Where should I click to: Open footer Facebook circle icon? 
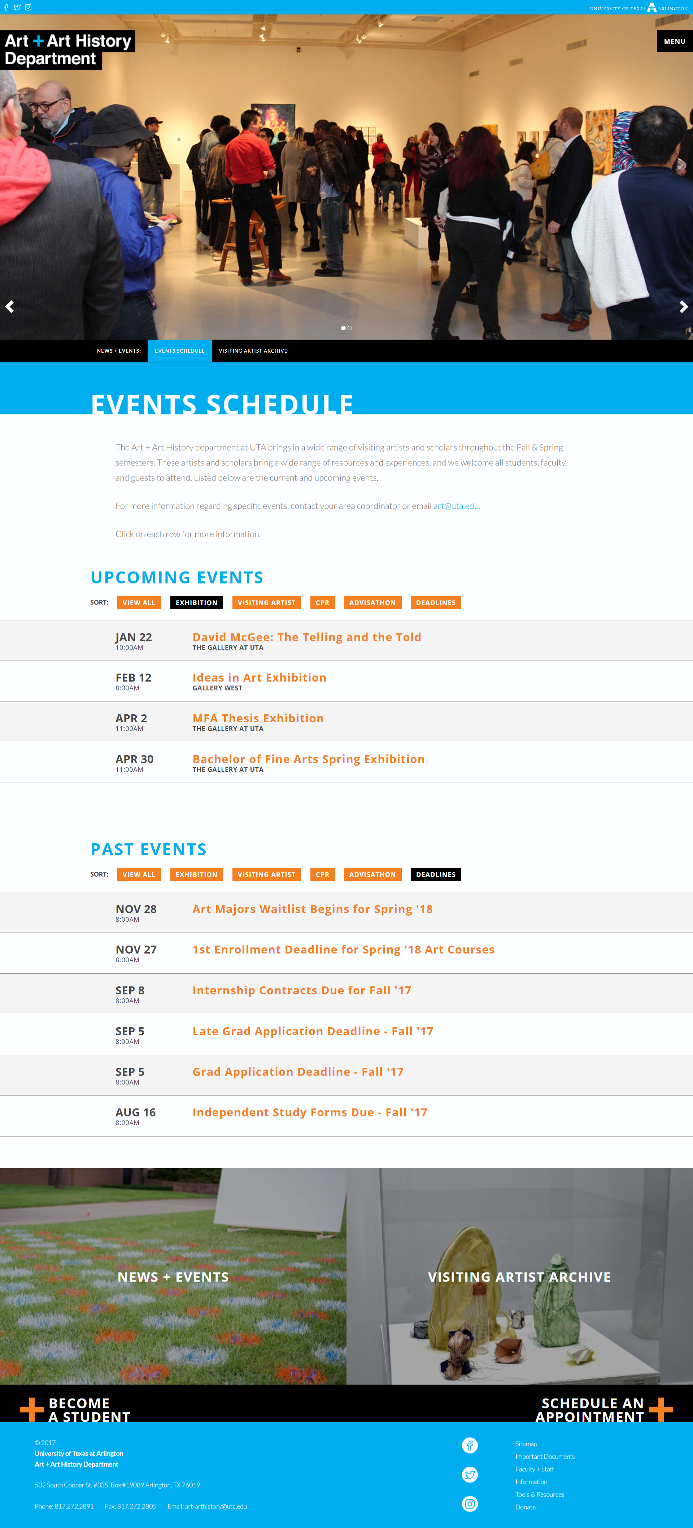[x=470, y=1446]
